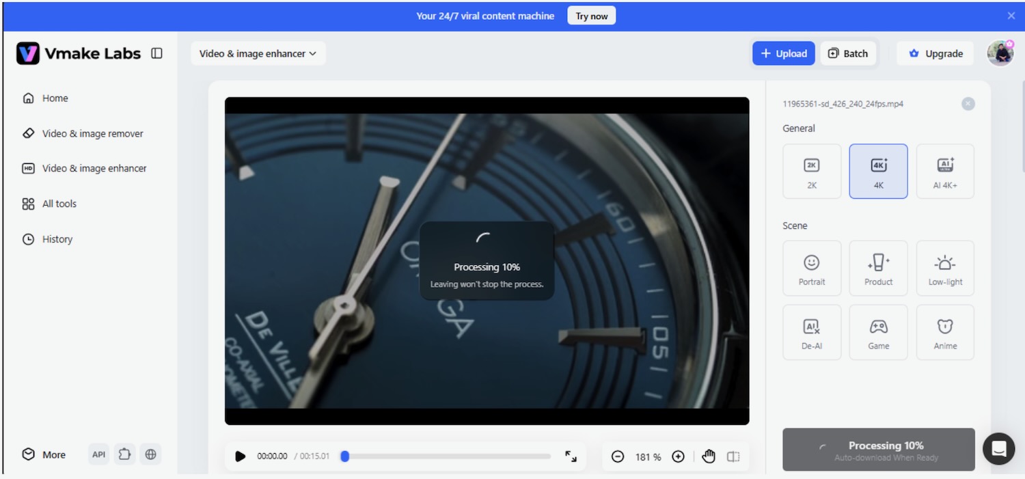The image size is (1025, 479).
Task: Click the Upgrade button
Action: 935,53
